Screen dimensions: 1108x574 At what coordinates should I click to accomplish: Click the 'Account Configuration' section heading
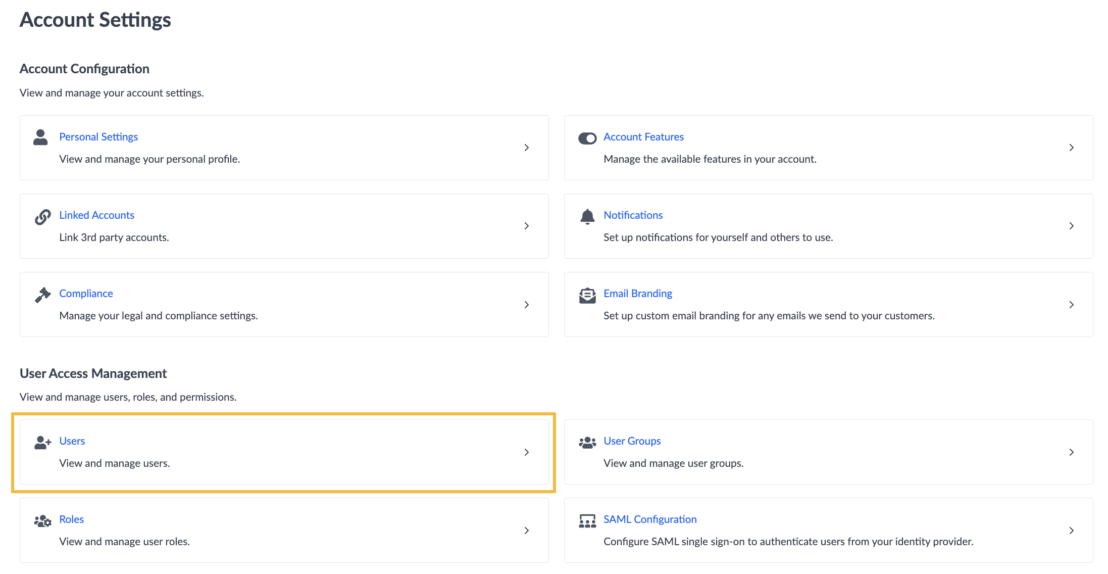[x=84, y=69]
